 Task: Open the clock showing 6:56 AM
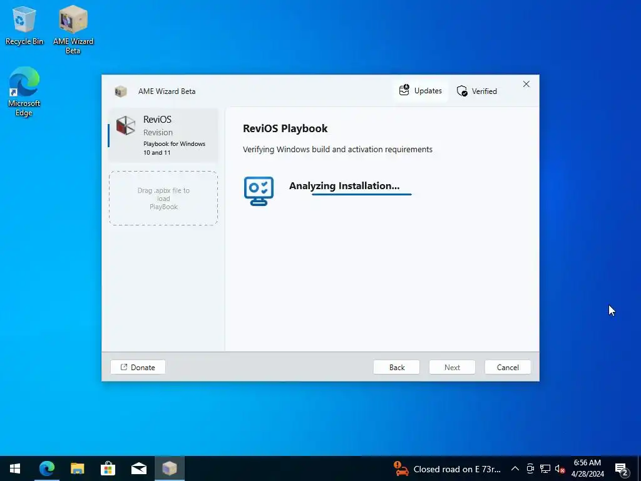pos(587,468)
